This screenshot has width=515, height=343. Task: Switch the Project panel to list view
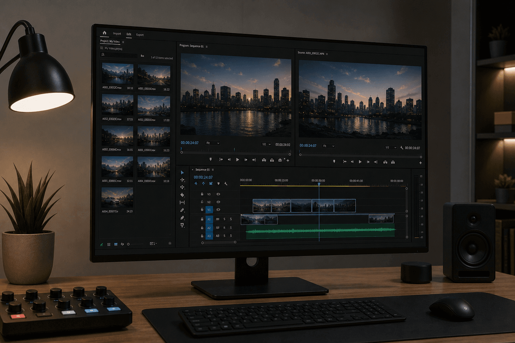(x=109, y=245)
